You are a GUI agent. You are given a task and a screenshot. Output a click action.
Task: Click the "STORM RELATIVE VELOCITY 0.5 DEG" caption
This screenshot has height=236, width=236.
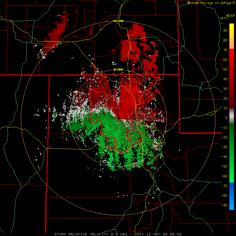tap(91, 234)
